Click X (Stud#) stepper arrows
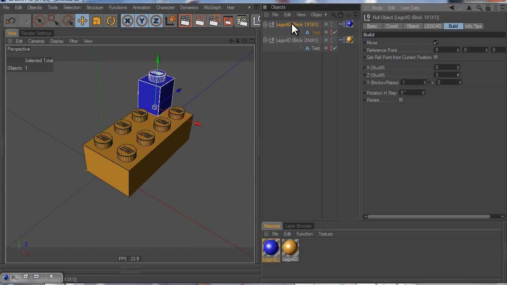The image size is (507, 285). pos(458,68)
